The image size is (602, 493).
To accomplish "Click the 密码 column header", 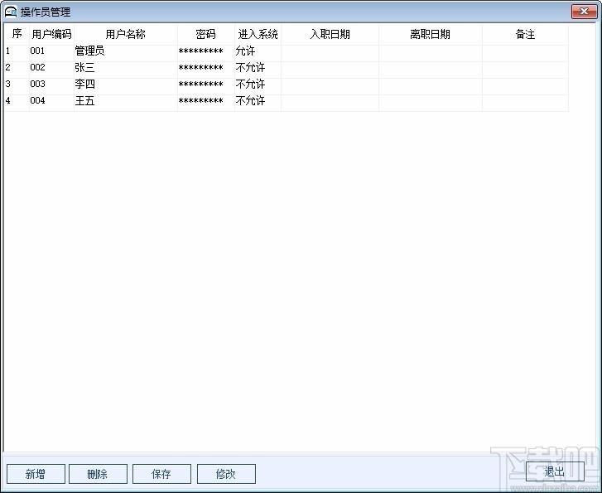I will click(x=206, y=34).
